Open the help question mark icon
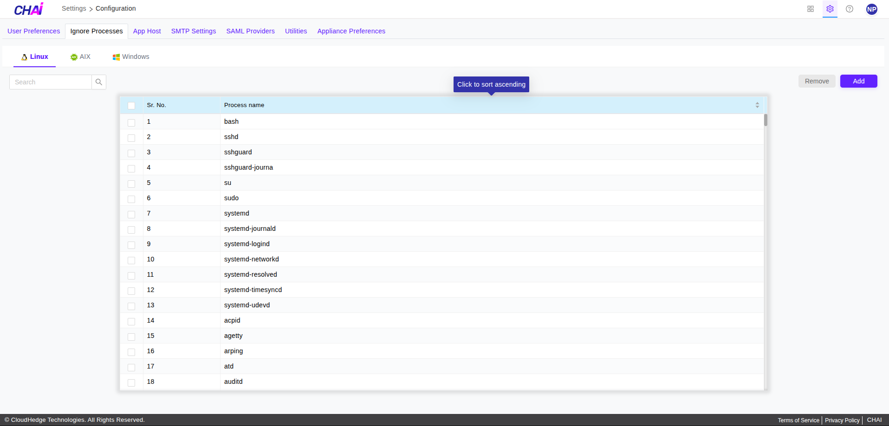Screen dimensions: 889x426 (850, 9)
